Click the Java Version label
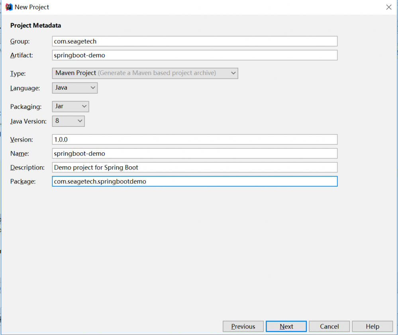The height and width of the screenshot is (335, 398). [x=28, y=121]
